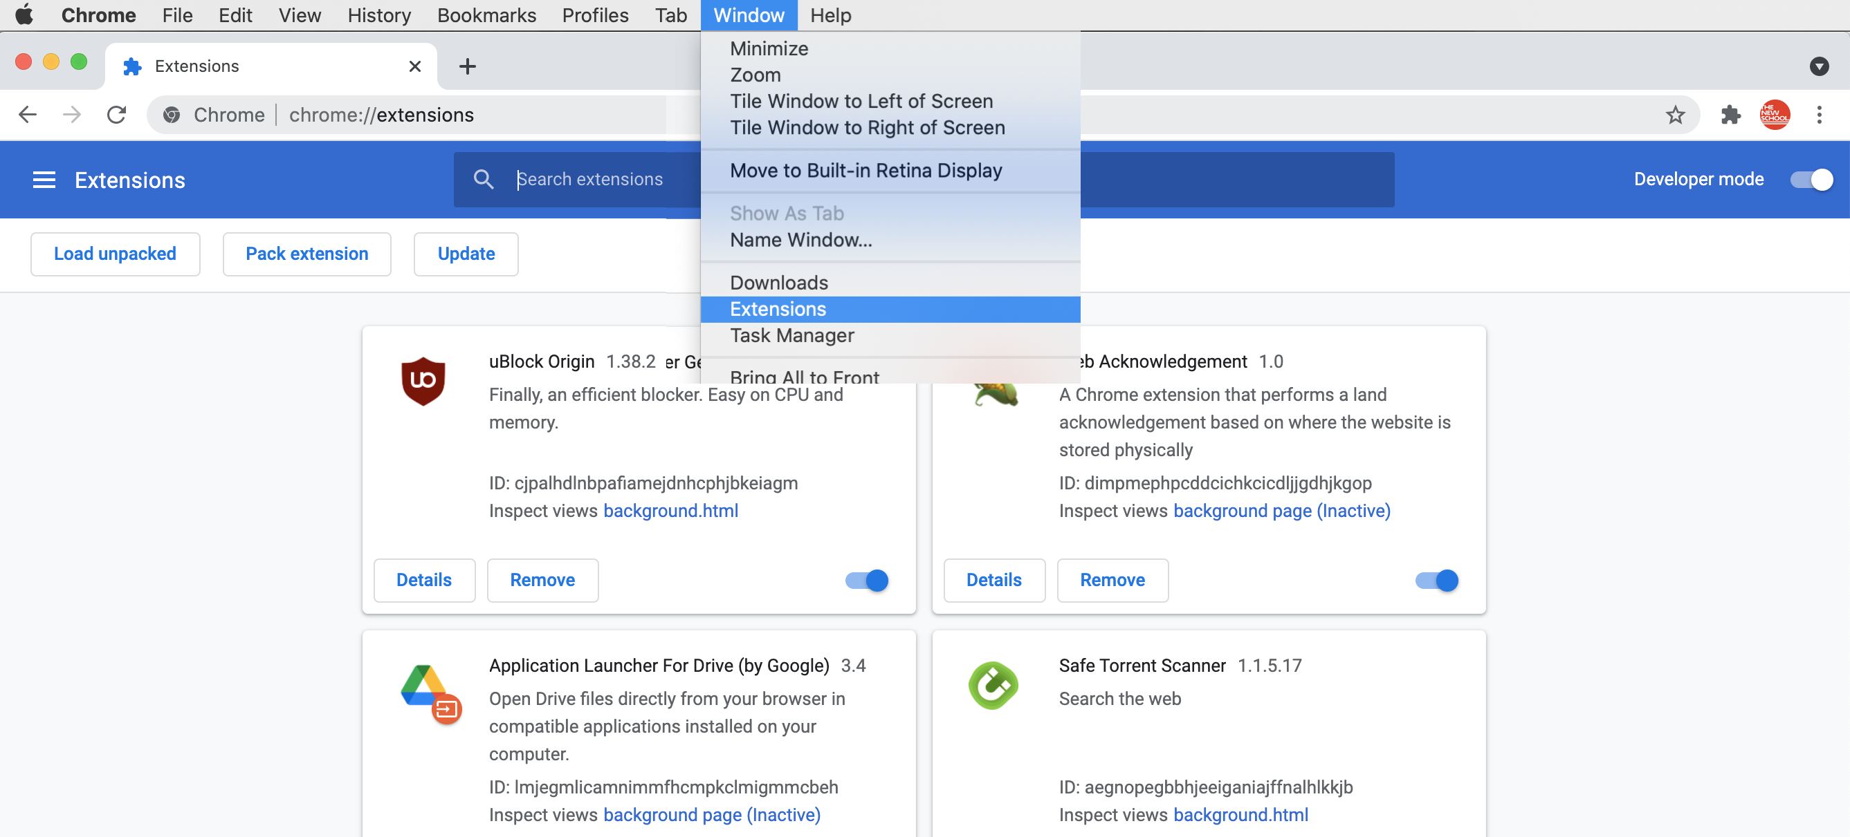Open the Extensions puzzle icon in toolbar

click(x=1731, y=115)
